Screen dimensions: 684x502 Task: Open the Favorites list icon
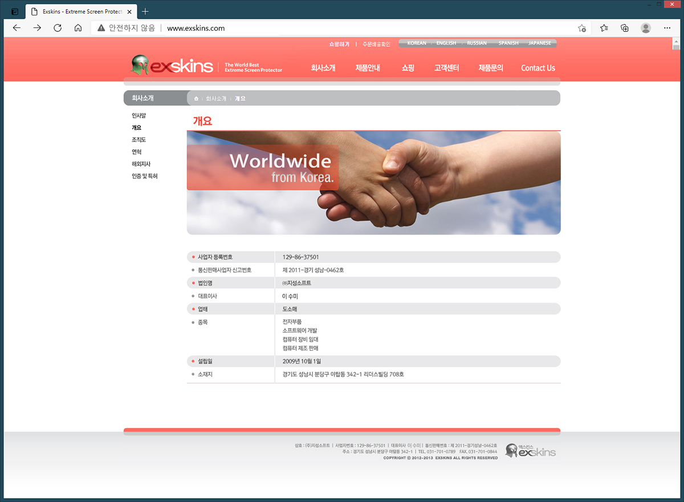[x=604, y=28]
